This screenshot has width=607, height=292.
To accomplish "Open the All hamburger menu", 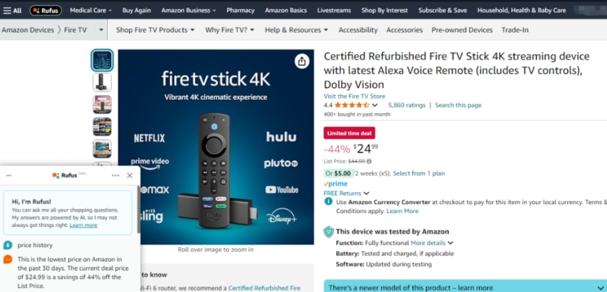I will 13,10.
